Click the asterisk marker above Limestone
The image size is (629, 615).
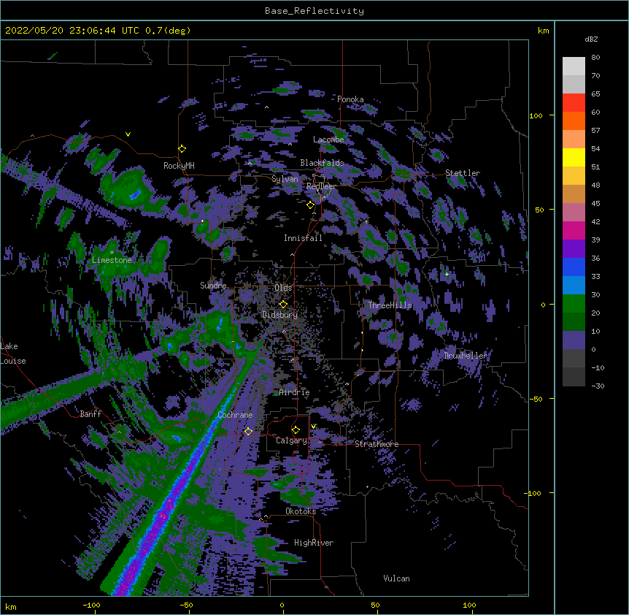click(x=112, y=253)
